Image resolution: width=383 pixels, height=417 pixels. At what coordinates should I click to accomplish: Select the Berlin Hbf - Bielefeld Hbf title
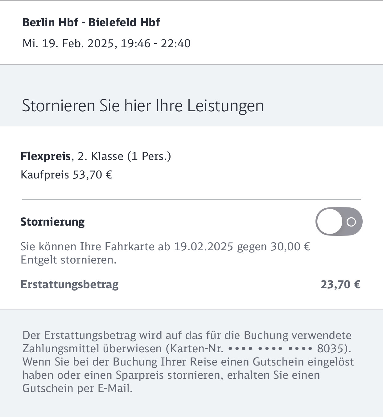click(91, 22)
